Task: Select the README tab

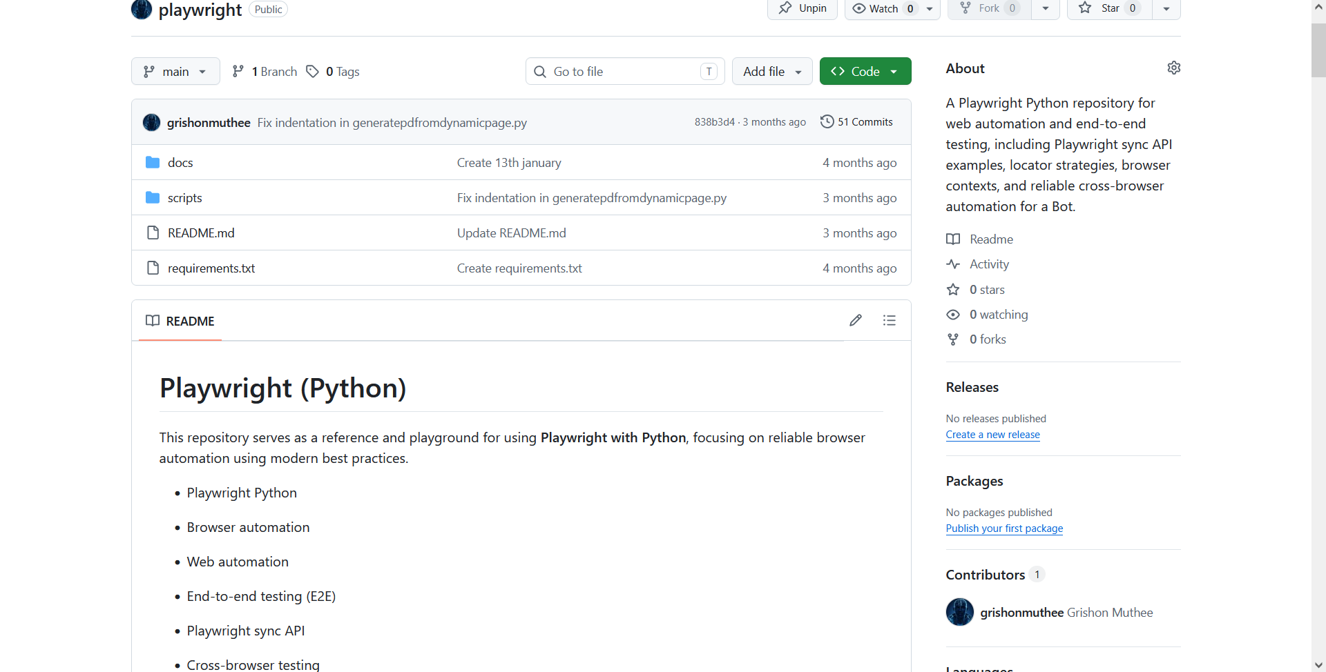Action: click(x=180, y=321)
